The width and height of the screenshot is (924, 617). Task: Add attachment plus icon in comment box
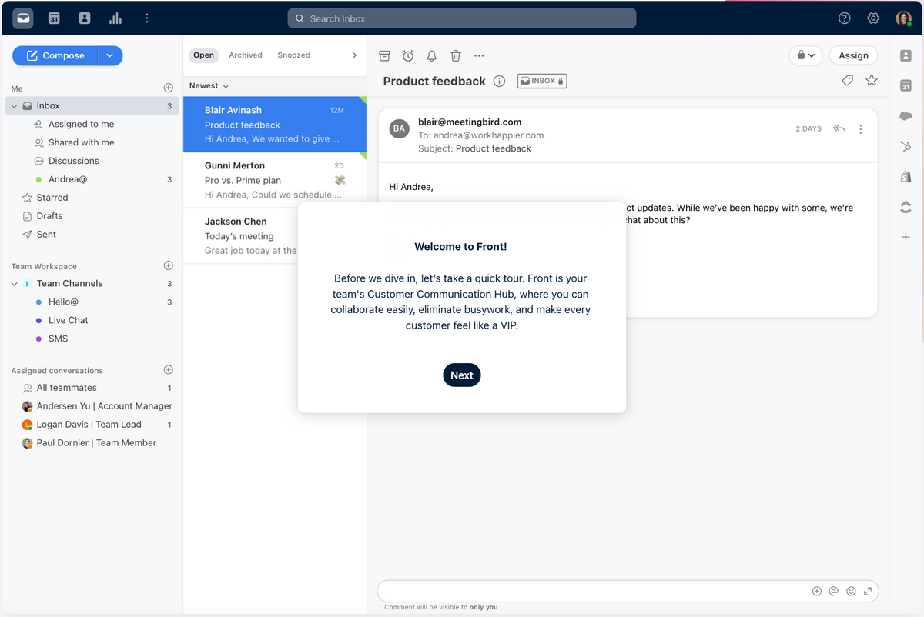[x=817, y=591]
